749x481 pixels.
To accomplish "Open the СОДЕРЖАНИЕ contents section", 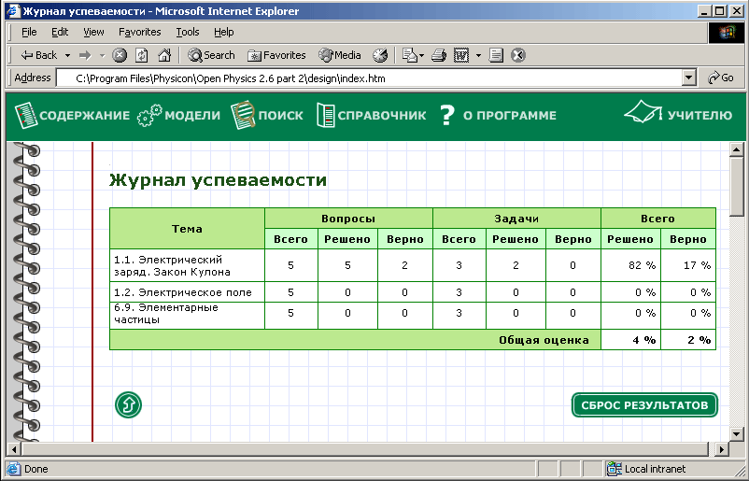I will tap(72, 116).
